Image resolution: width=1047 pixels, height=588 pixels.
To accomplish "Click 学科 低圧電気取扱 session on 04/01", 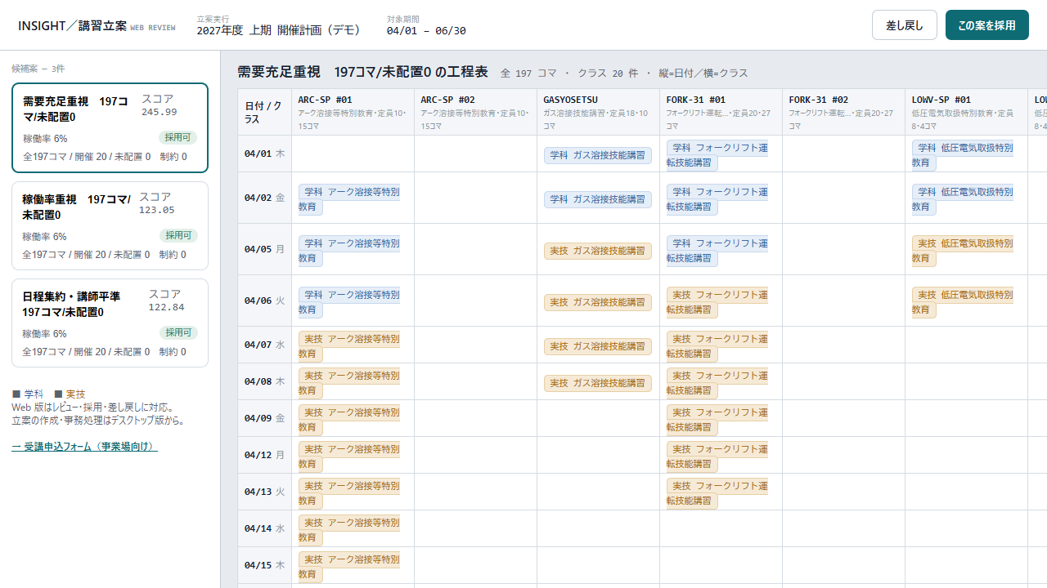I will (963, 155).
